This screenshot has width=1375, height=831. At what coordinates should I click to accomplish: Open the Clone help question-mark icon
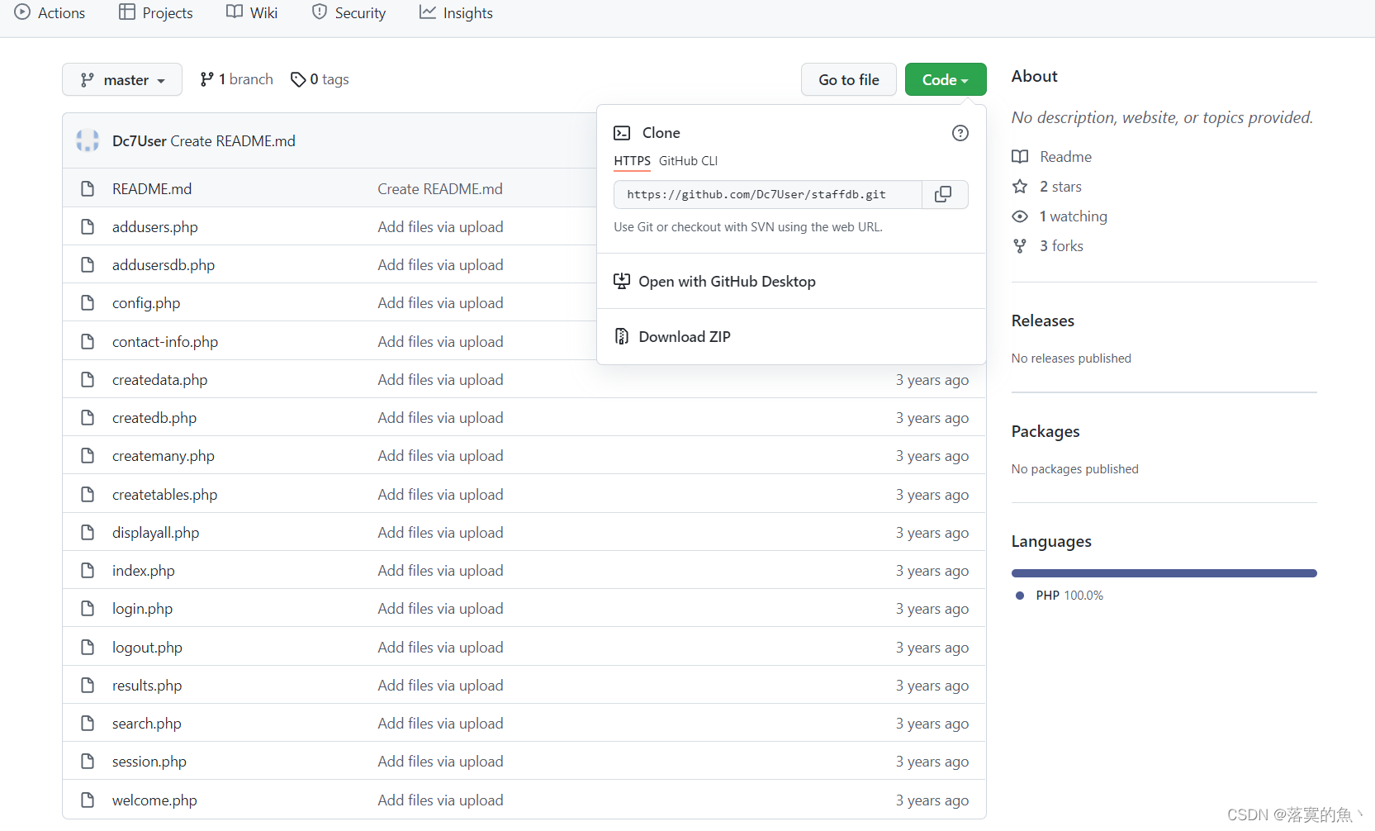click(960, 133)
